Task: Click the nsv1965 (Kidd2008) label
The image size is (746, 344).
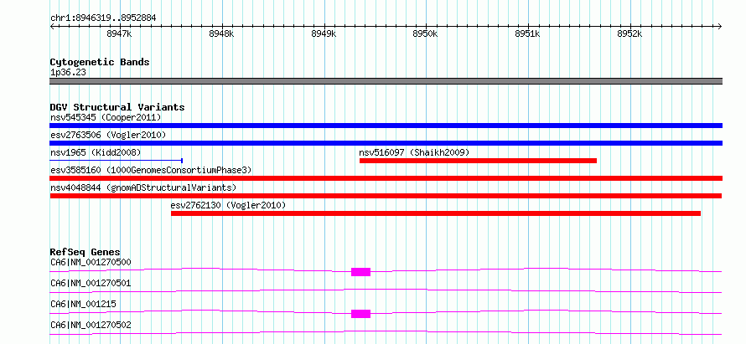Action: coord(96,152)
